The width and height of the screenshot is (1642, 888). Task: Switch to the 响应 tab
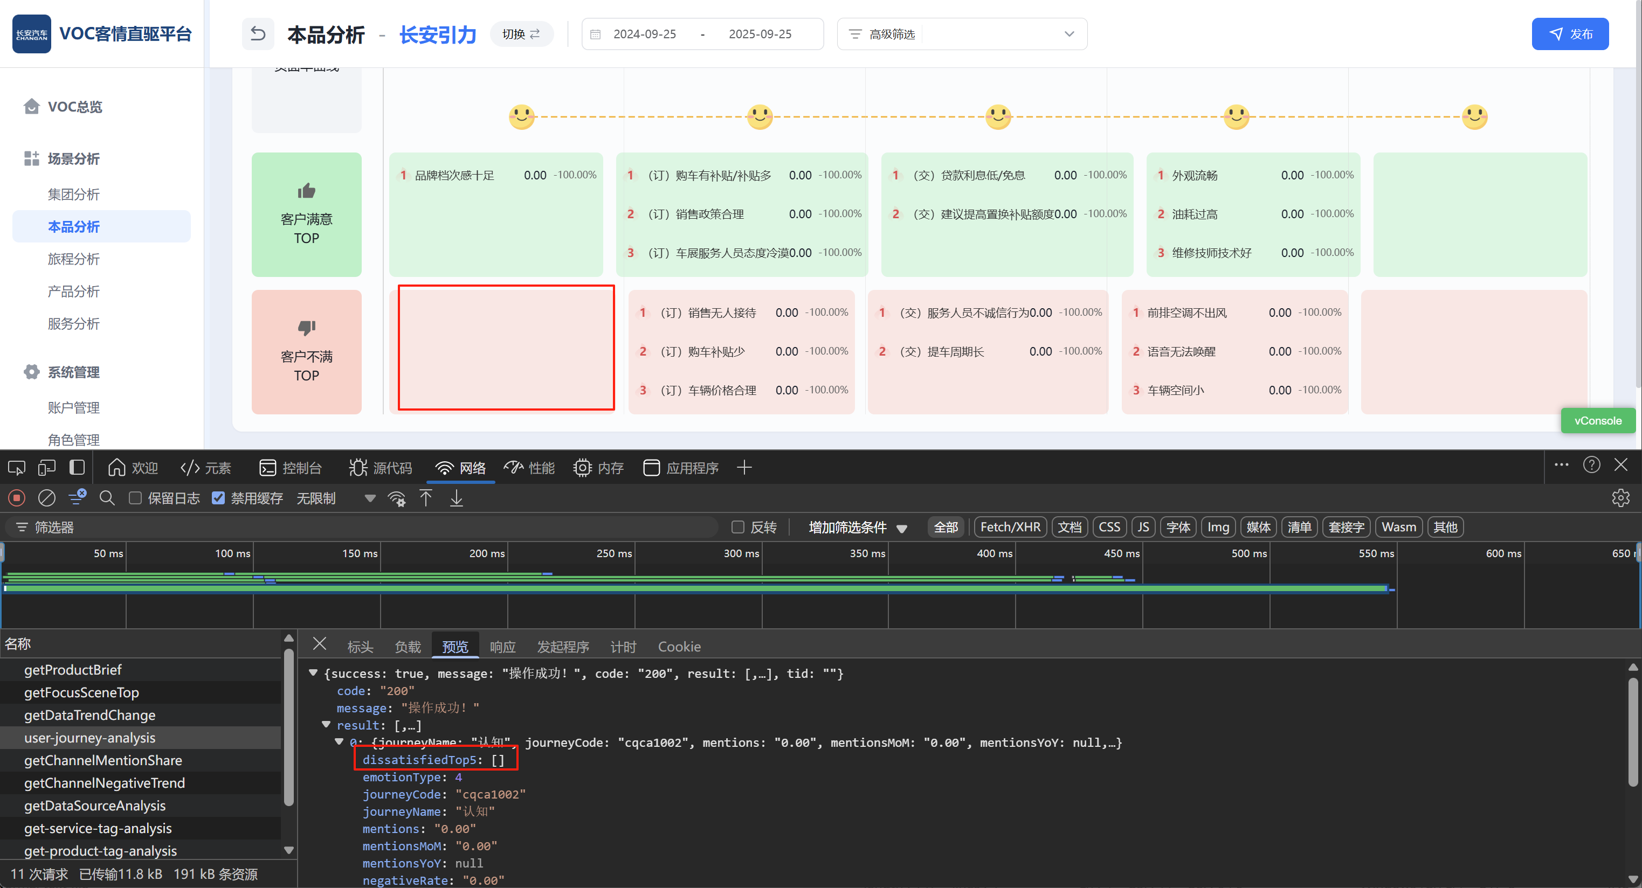(x=502, y=647)
